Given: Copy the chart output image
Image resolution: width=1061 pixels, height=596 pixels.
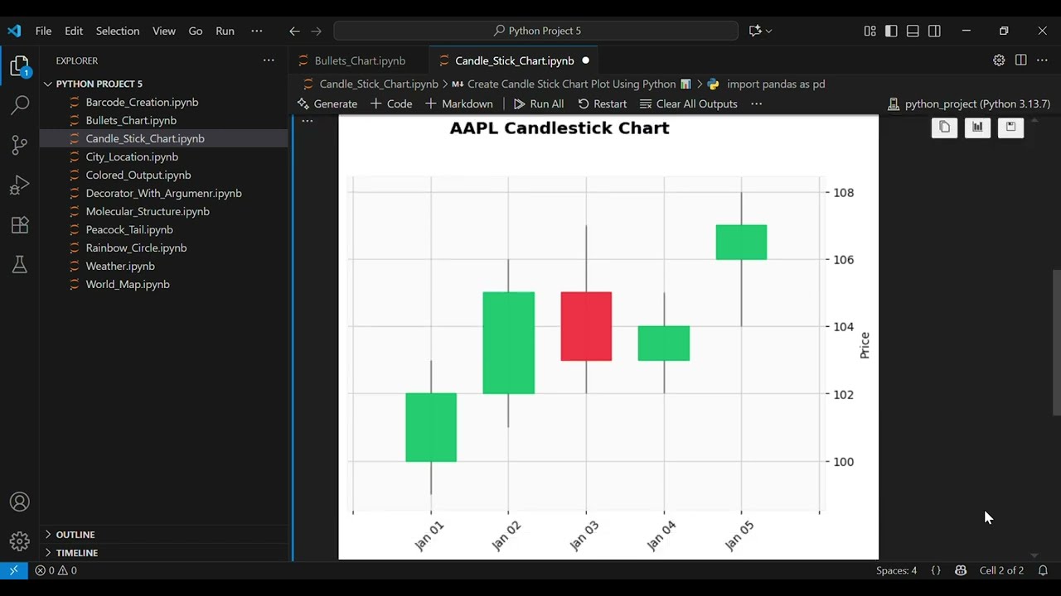Looking at the screenshot, I should click(x=944, y=127).
